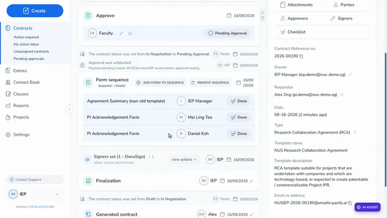Open the Attachments tab
Screen dimensions: 387x218
(x=297, y=5)
